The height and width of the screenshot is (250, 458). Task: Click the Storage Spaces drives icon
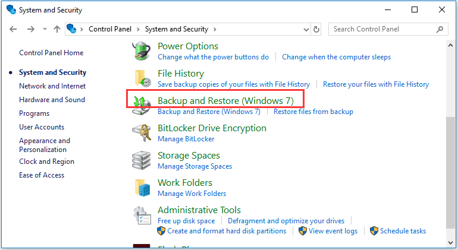pyautogui.click(x=141, y=160)
